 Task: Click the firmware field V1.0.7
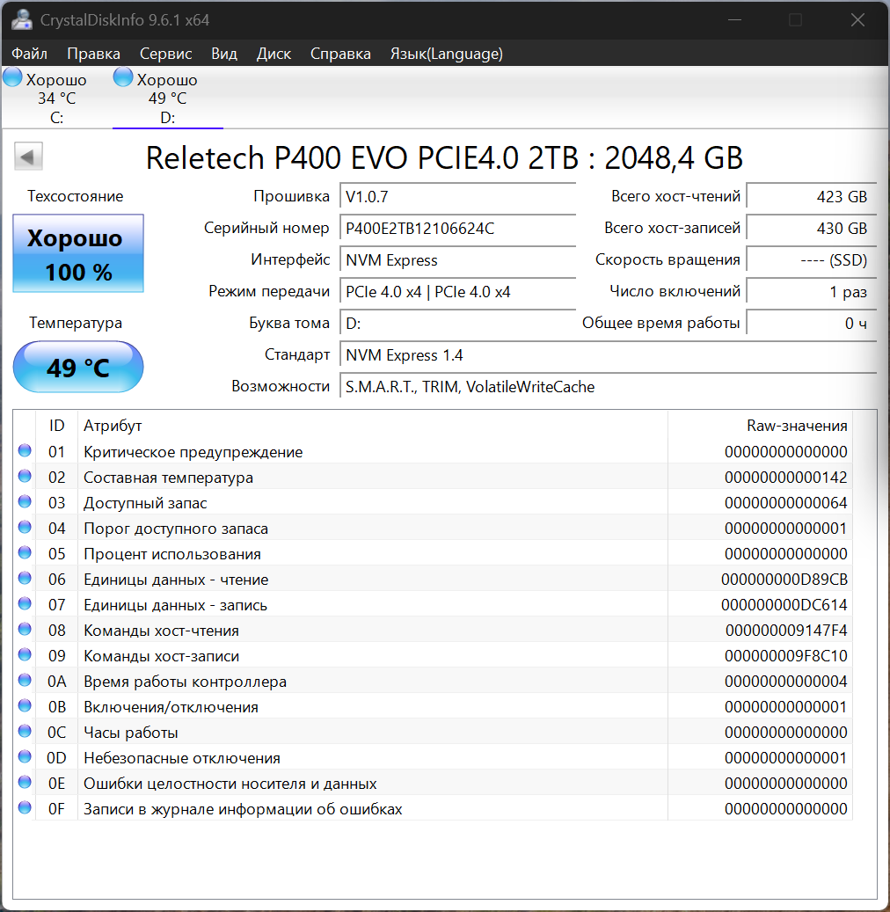(x=458, y=197)
